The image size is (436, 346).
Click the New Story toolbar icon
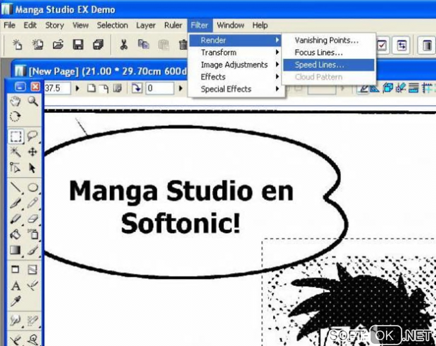tap(38, 44)
